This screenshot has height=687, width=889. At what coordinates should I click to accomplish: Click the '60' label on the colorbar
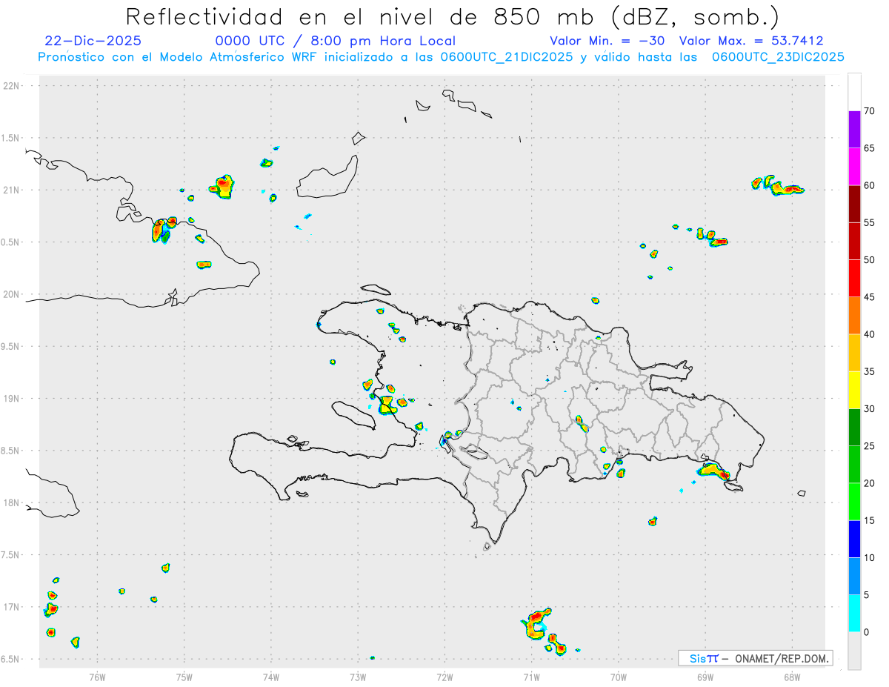click(870, 185)
